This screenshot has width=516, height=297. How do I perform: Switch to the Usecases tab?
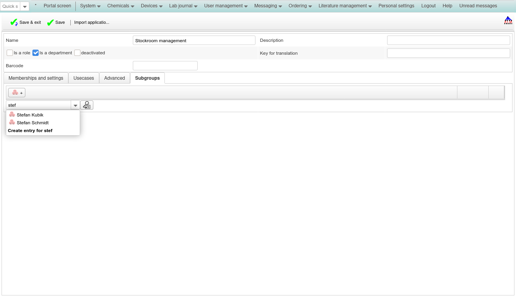84,78
